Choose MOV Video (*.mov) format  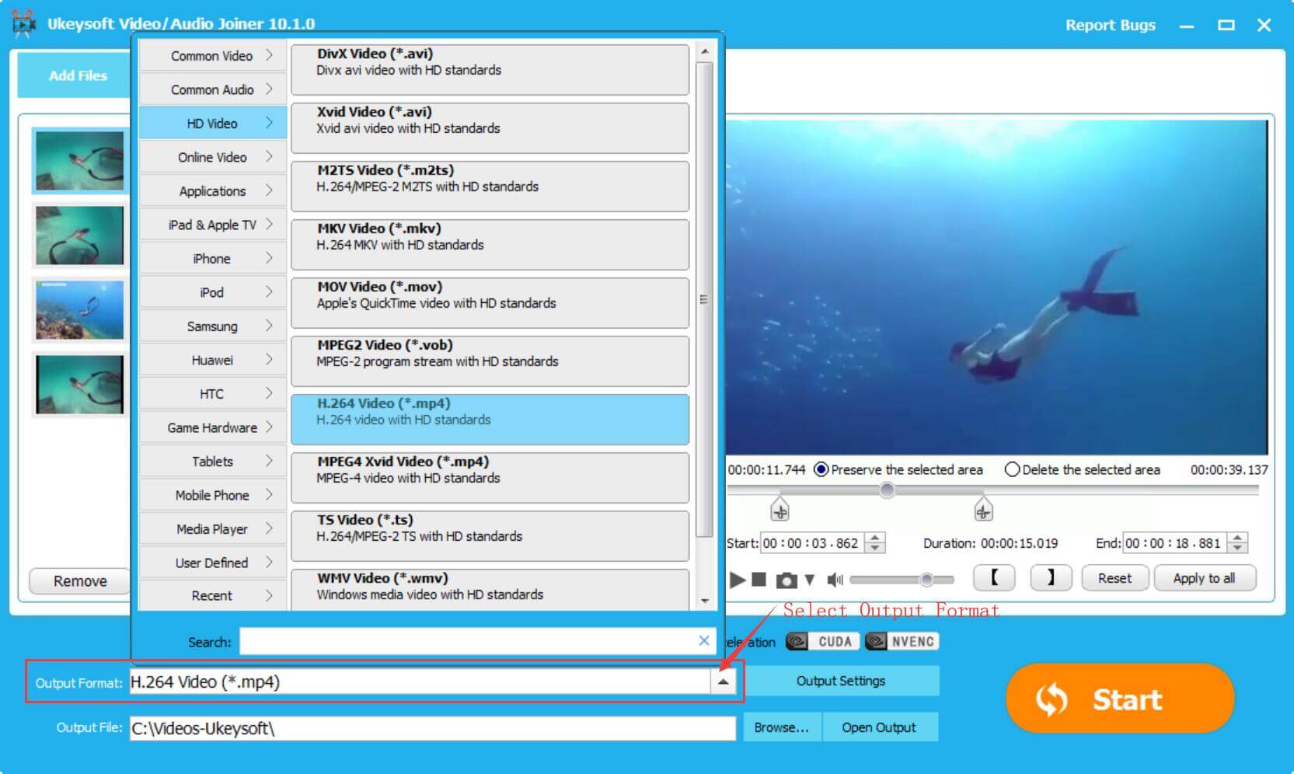[490, 302]
